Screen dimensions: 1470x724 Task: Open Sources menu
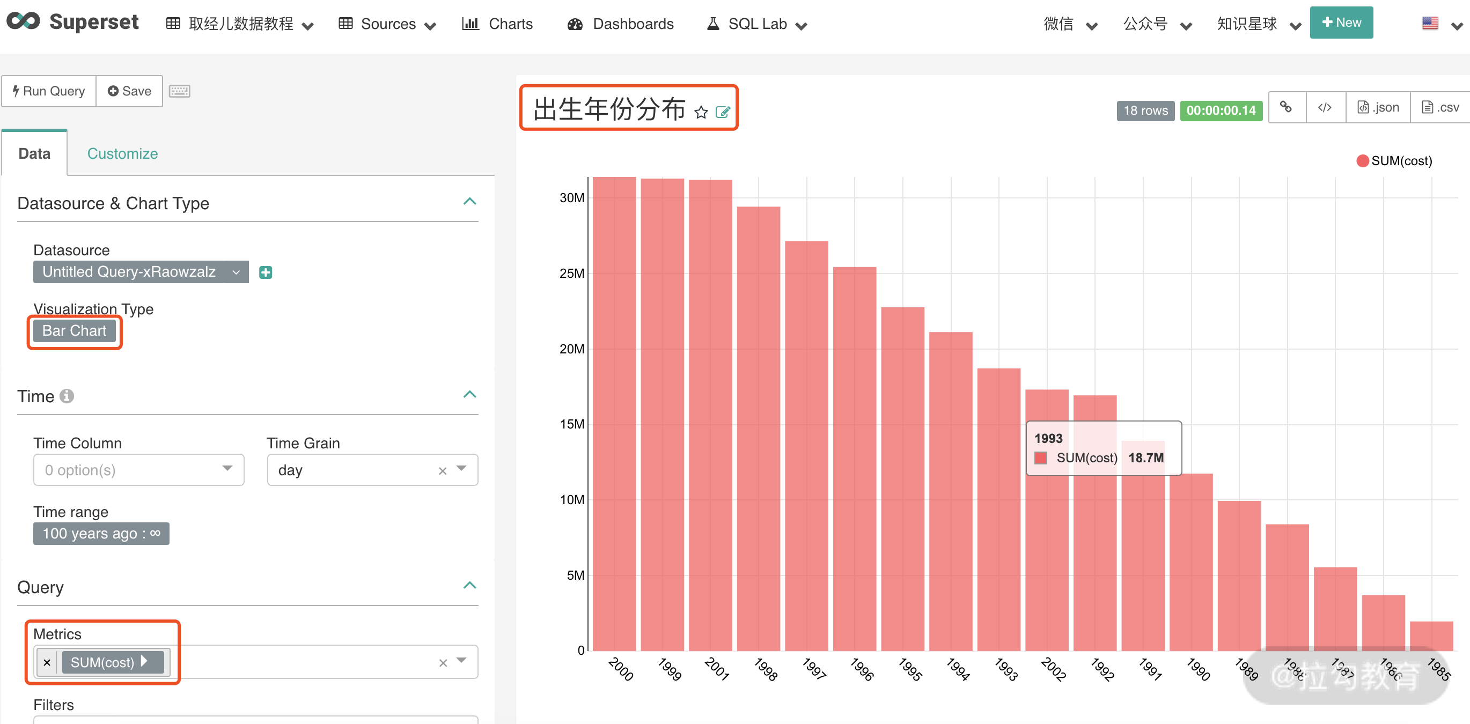(387, 24)
